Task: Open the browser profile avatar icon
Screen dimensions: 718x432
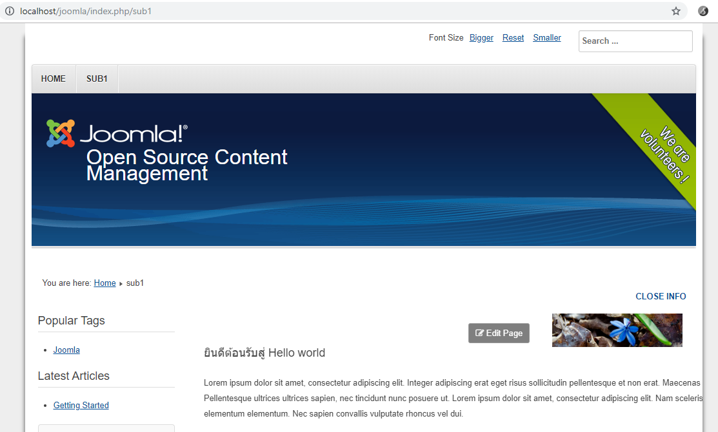Action: tap(703, 11)
